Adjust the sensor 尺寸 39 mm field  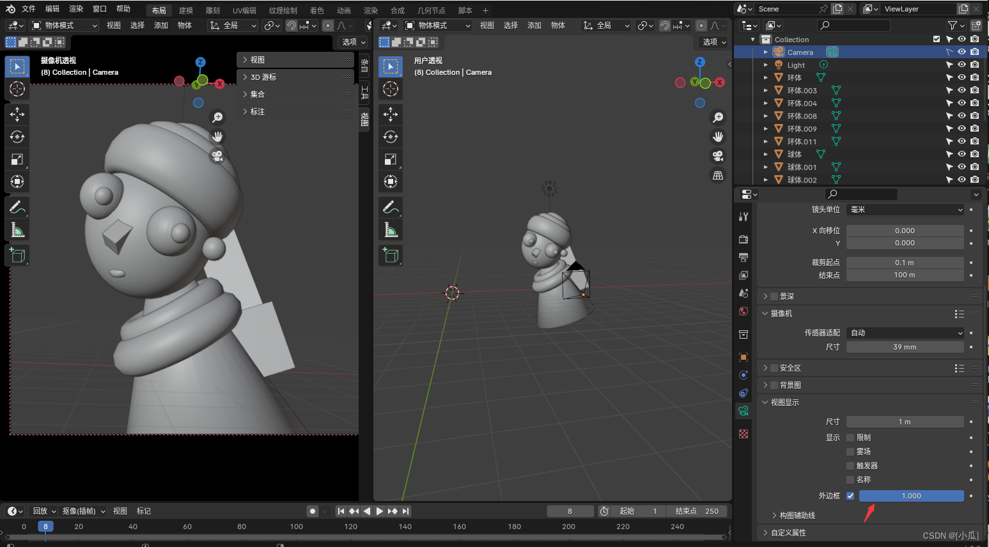point(905,347)
